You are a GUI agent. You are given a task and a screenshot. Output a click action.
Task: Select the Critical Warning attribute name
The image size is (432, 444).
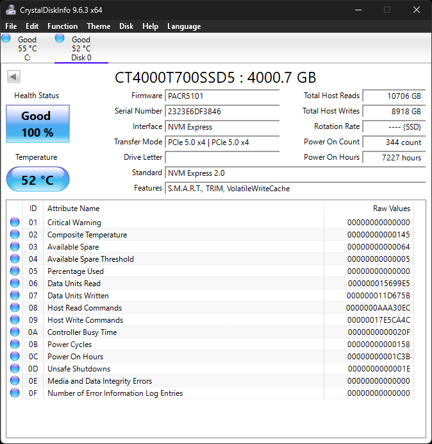(74, 223)
